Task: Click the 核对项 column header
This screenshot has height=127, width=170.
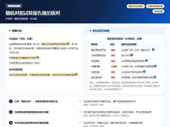Action: pyautogui.click(x=94, y=44)
